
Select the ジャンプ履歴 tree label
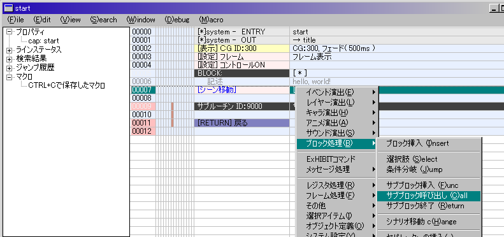(35, 68)
